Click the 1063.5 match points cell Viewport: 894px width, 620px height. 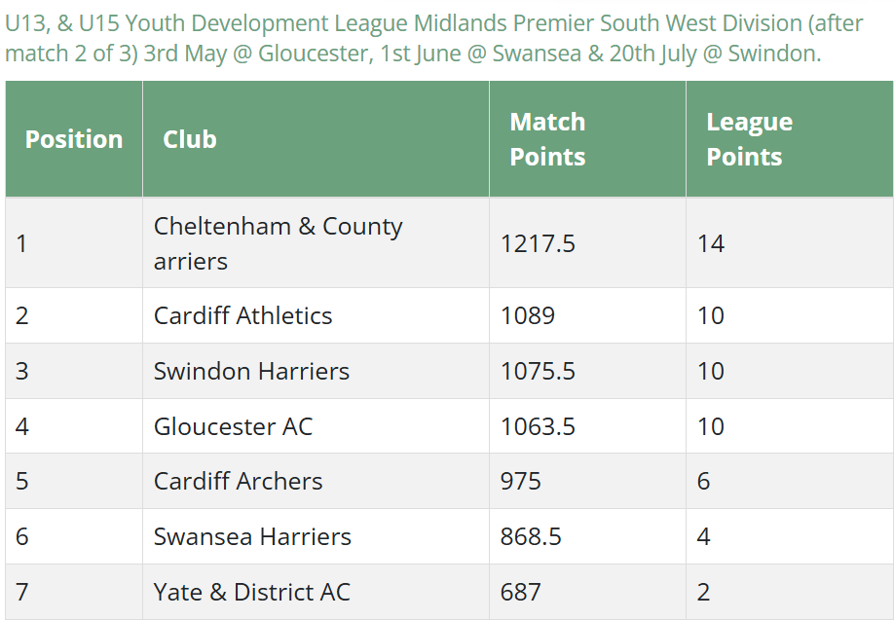click(x=587, y=426)
